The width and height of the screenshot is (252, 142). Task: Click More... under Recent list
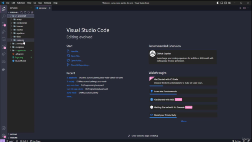click(70, 97)
